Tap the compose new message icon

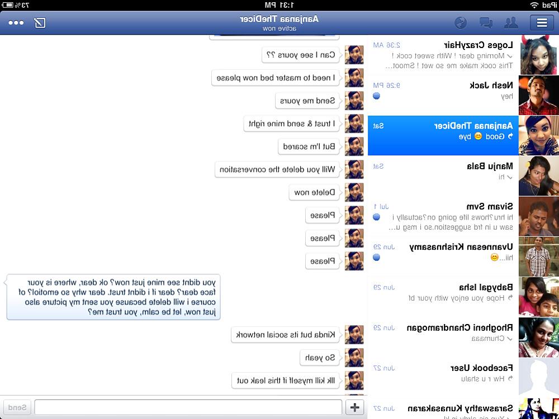tap(40, 23)
